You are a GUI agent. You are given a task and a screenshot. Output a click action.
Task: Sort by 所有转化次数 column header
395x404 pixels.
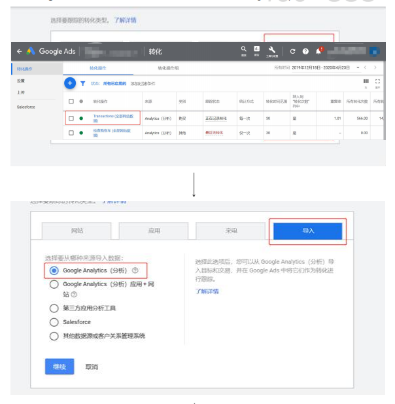pyautogui.click(x=357, y=101)
